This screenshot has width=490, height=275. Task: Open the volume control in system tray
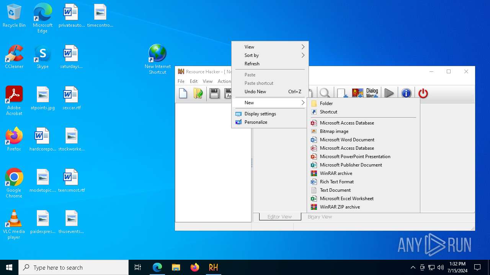[440, 267]
